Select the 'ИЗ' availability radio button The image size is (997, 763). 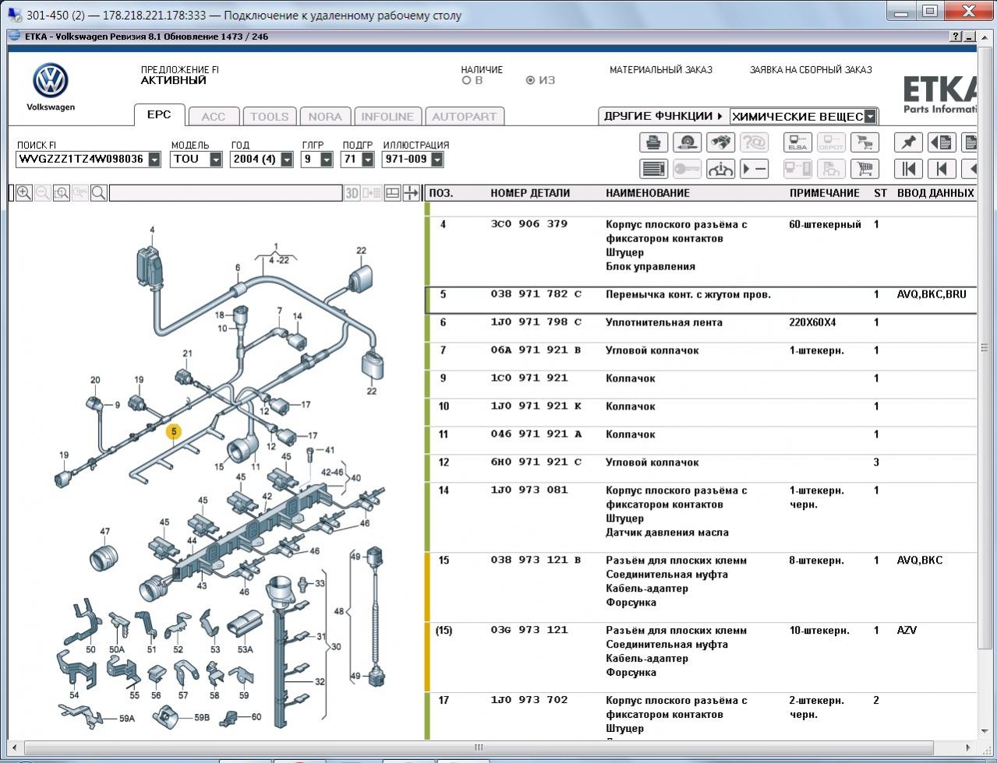point(531,80)
